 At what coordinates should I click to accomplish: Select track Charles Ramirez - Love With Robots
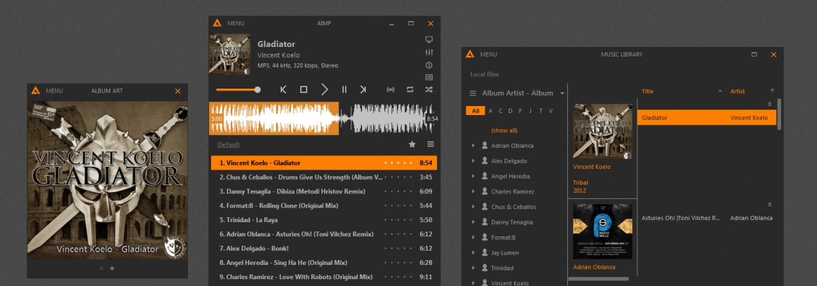tap(324, 276)
